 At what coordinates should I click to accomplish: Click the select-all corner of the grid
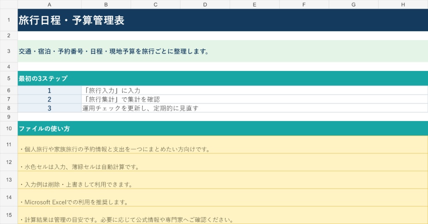tap(9, 4)
